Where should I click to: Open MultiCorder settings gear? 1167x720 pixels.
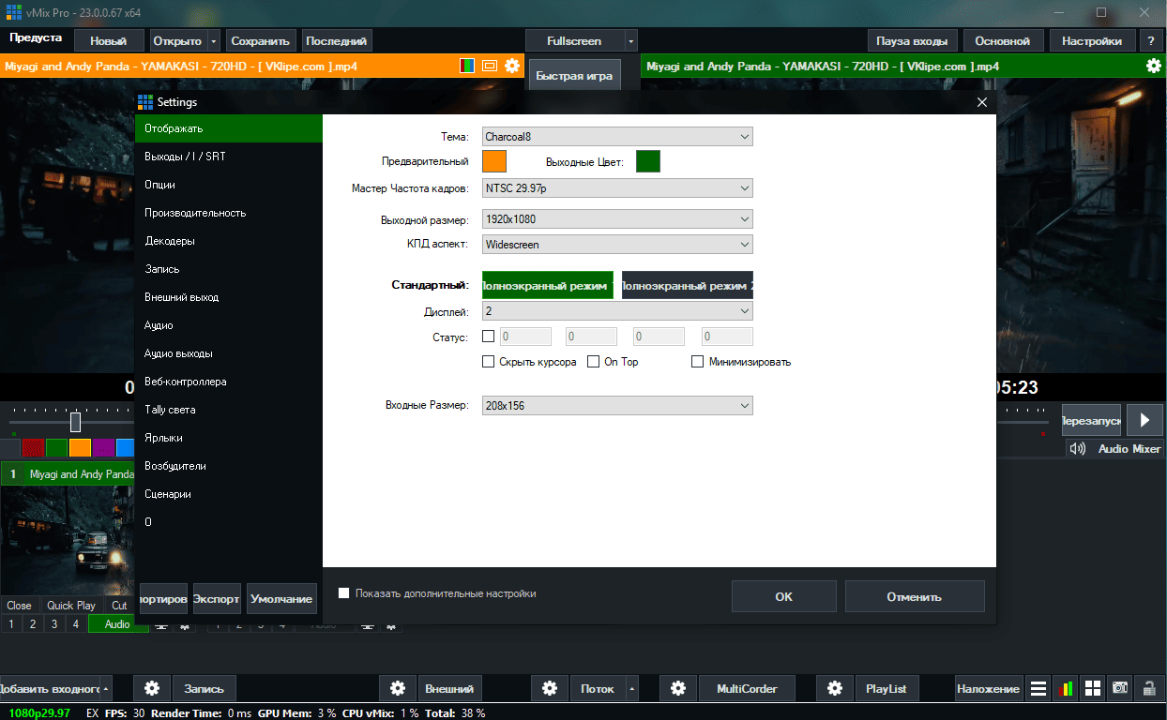678,688
